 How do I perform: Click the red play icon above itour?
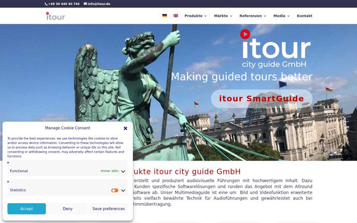click(245, 34)
